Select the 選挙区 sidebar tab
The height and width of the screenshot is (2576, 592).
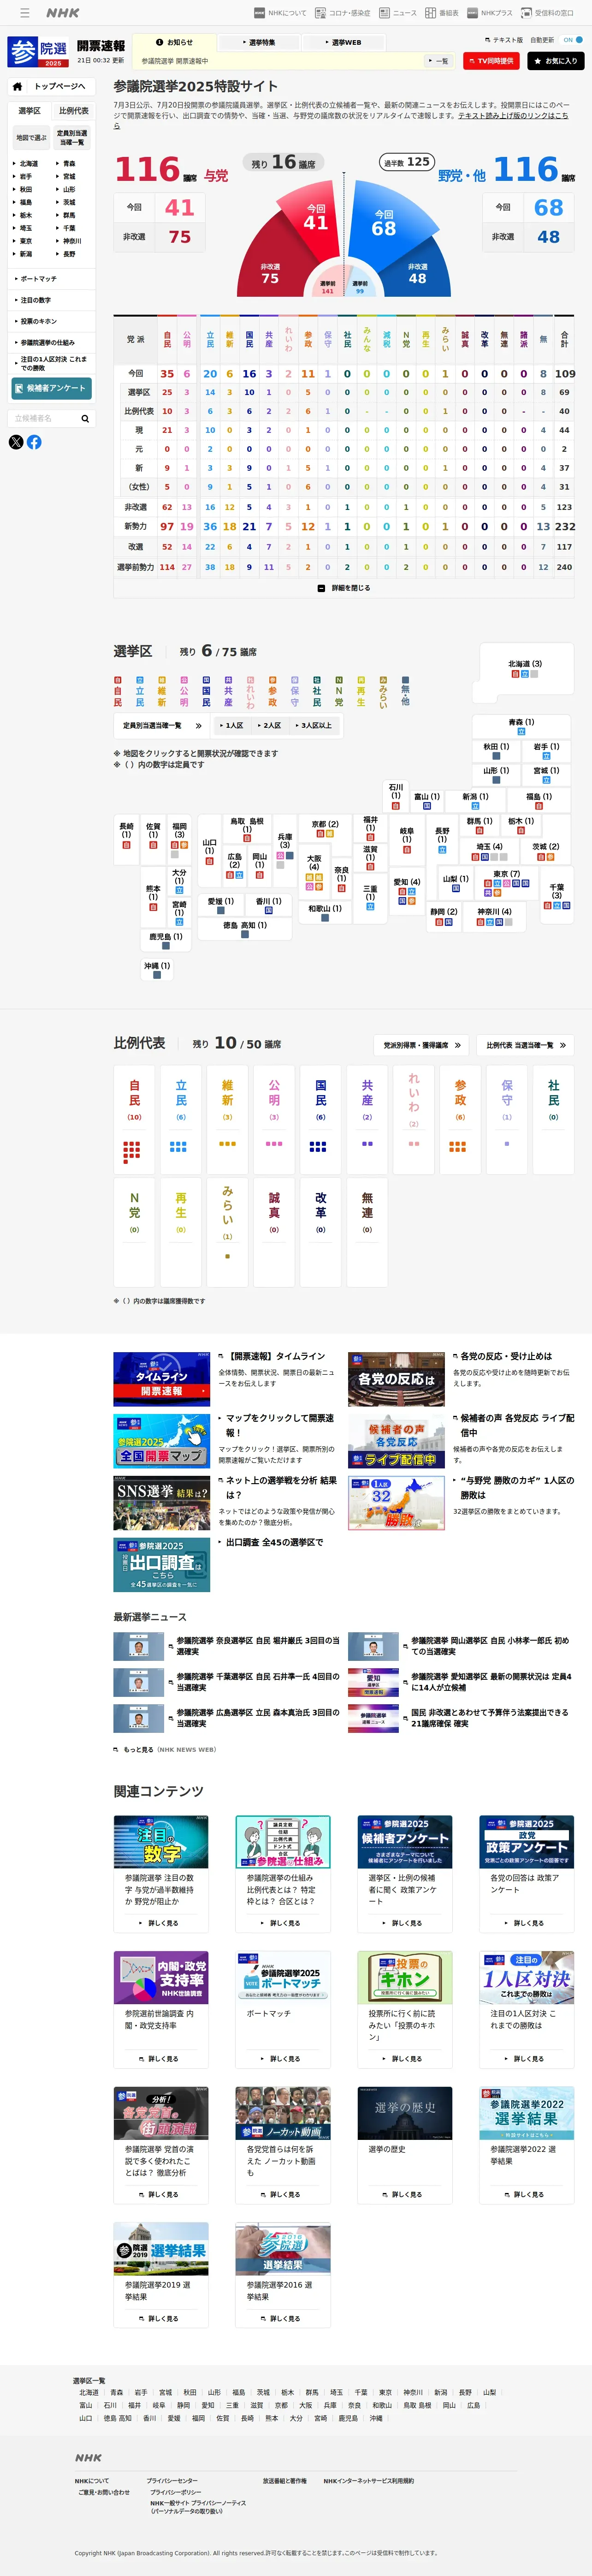point(30,111)
